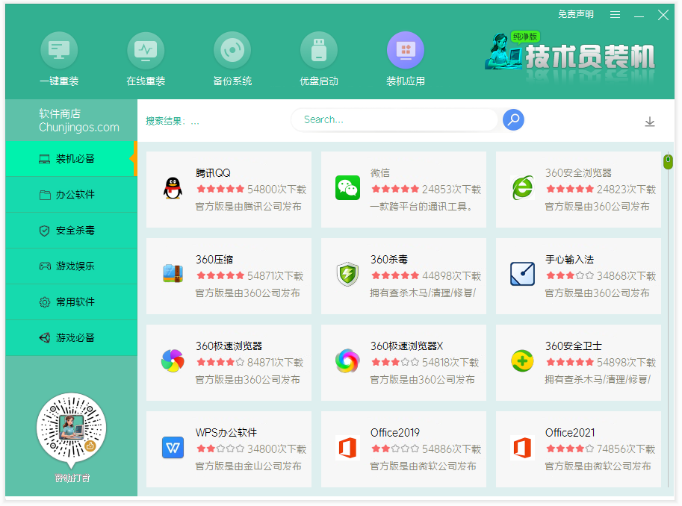This screenshot has height=506, width=682.
Task: Click the 技术员装机 logo
Action: [x=570, y=57]
